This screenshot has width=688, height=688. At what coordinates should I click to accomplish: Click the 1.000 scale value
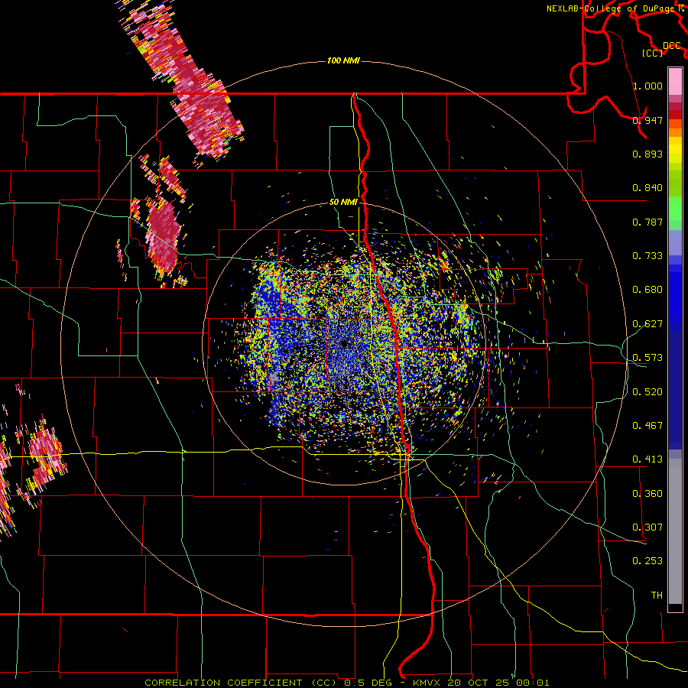647,86
